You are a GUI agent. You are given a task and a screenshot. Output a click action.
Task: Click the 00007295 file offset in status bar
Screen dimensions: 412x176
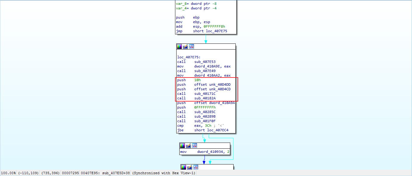click(x=70, y=173)
